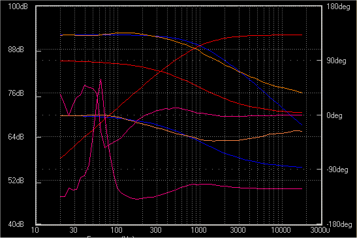Click the 30000 frequency axis label
Viewport: 357px width, 238px height.
pos(320,230)
